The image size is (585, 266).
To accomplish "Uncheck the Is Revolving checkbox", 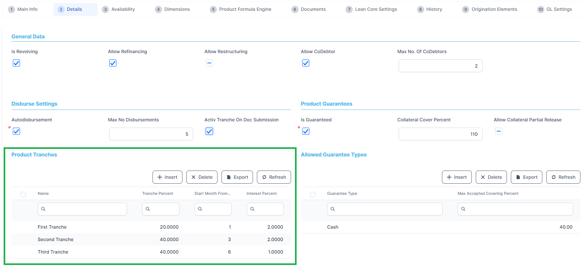I will (x=16, y=63).
